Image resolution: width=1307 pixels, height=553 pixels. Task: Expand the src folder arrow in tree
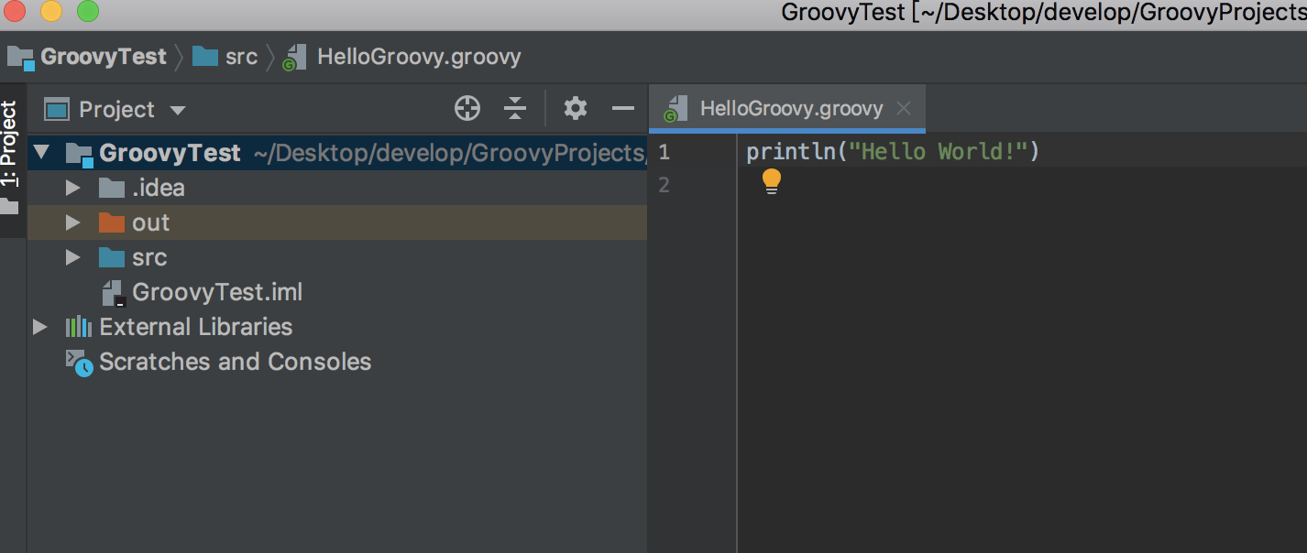[73, 257]
